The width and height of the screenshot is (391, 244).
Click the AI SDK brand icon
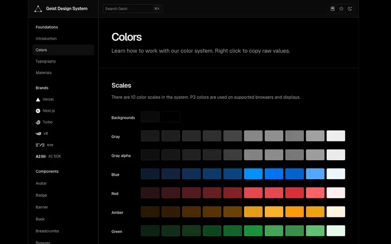point(41,156)
